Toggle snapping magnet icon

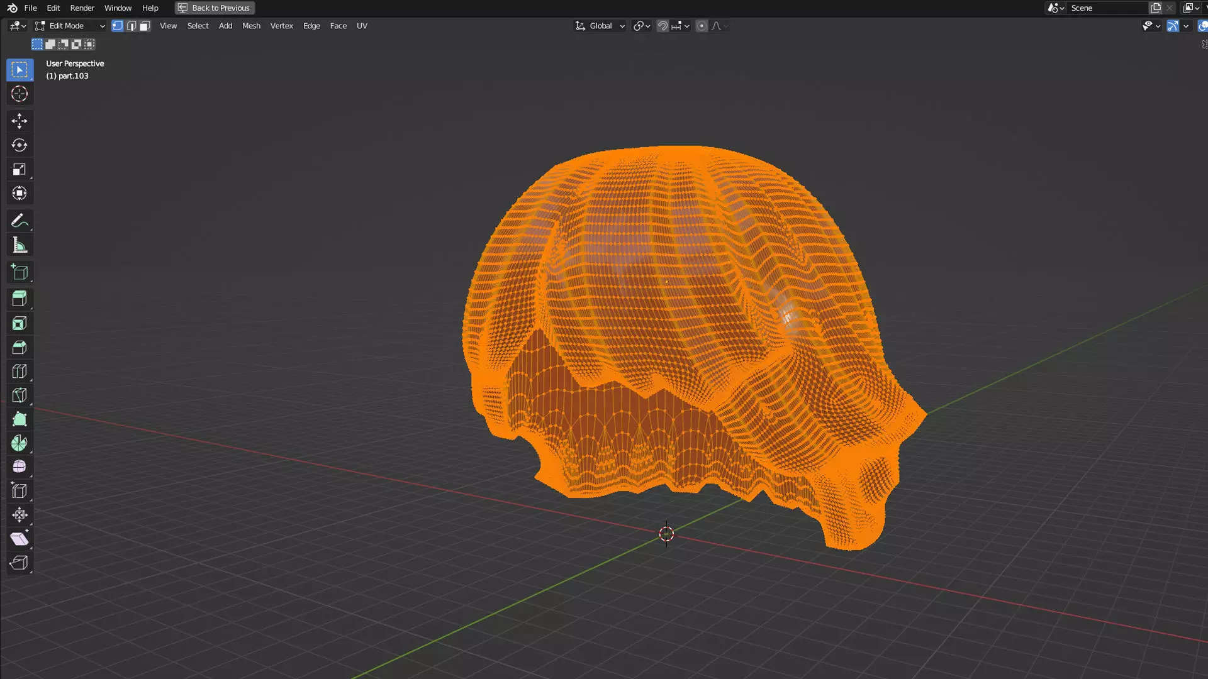(663, 26)
